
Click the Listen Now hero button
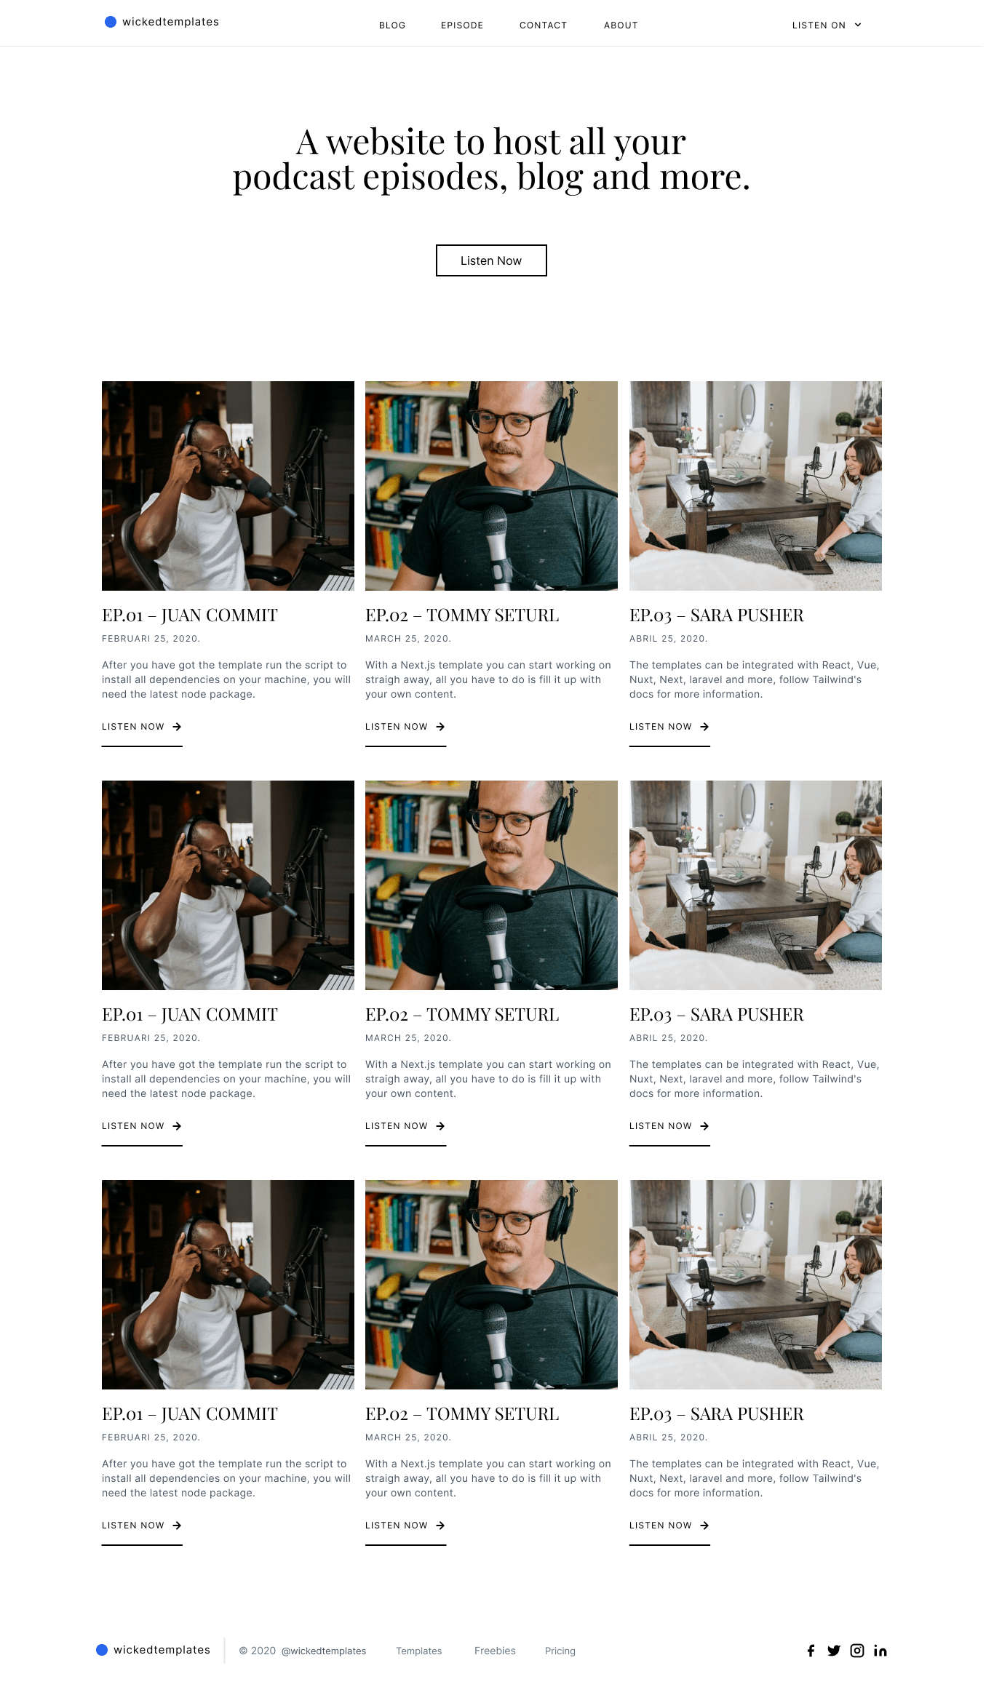pos(491,260)
